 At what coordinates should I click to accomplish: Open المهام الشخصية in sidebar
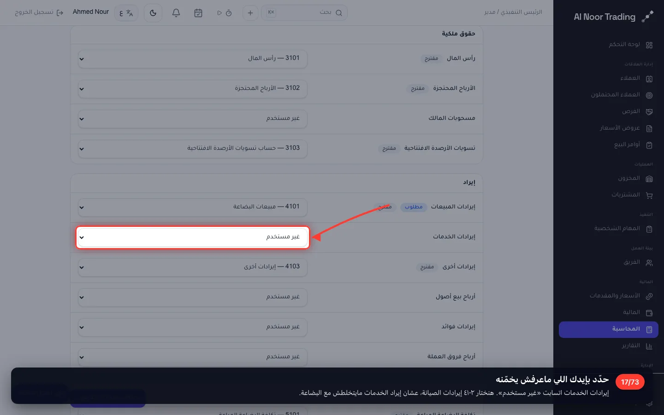(608, 229)
